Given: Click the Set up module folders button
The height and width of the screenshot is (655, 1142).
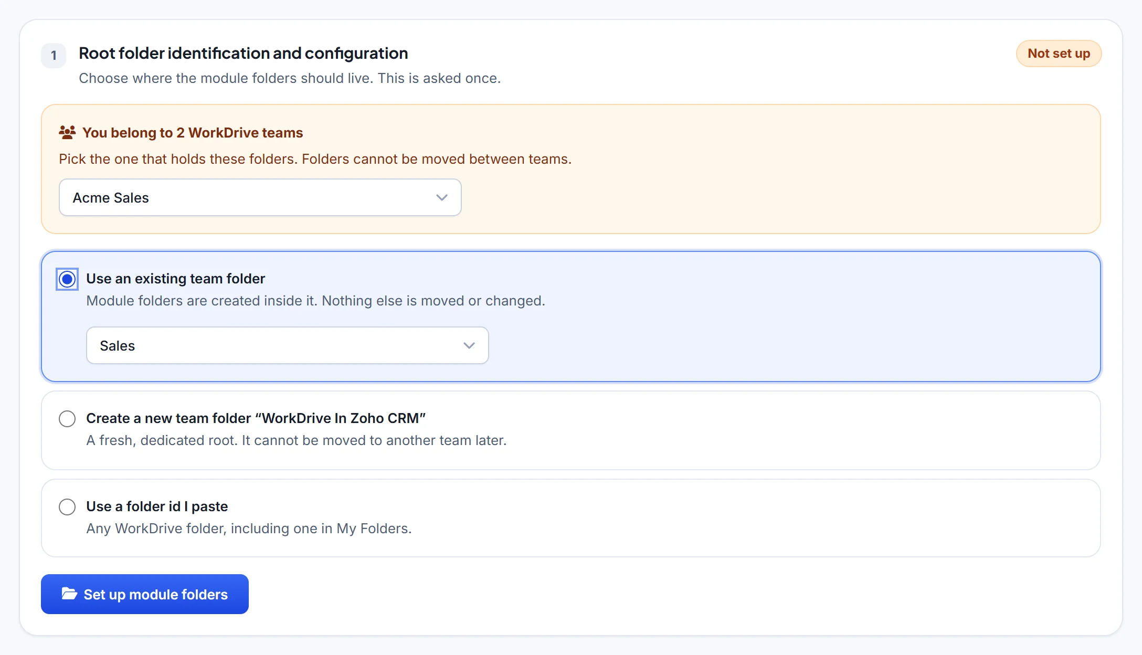Looking at the screenshot, I should pos(145,594).
